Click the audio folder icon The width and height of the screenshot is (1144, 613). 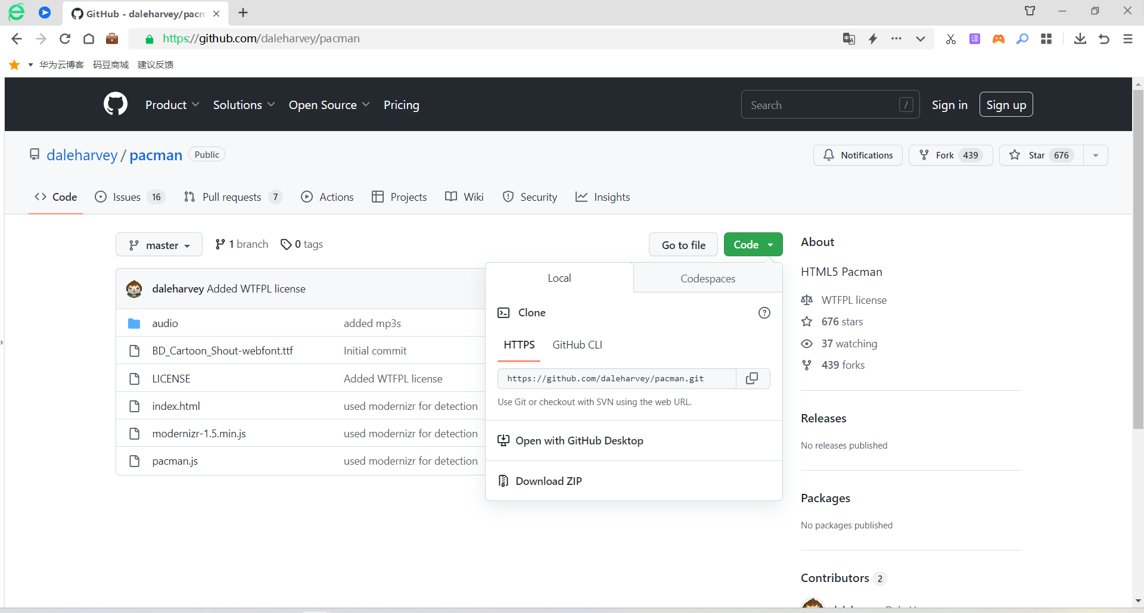tap(134, 323)
